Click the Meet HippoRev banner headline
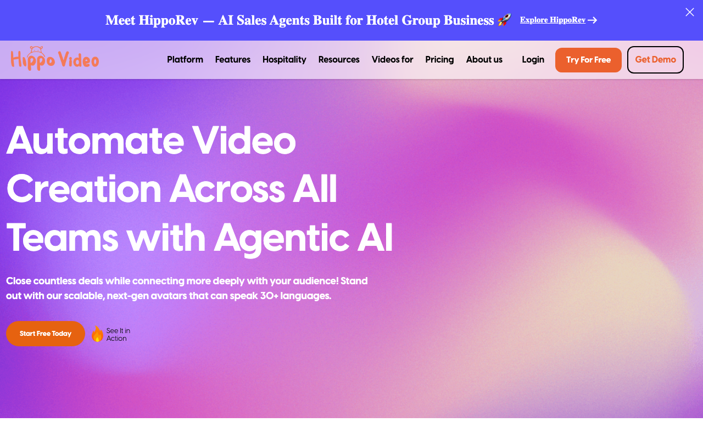 [x=308, y=20]
